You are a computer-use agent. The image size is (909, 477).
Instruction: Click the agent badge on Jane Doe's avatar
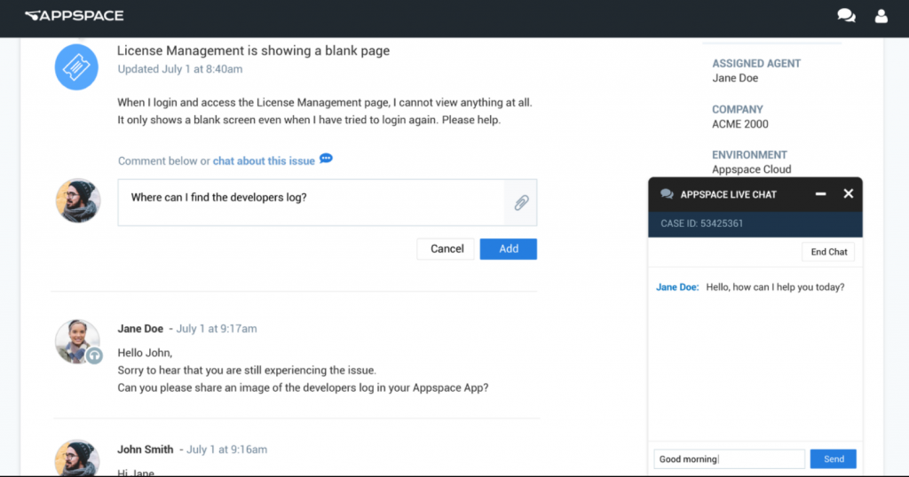click(x=94, y=356)
